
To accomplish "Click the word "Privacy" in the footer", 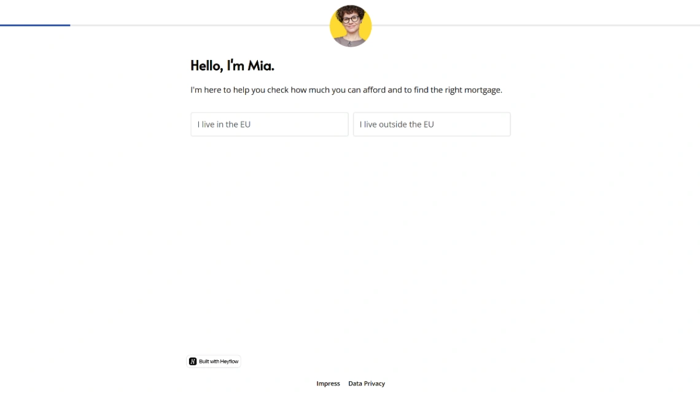I will coord(375,384).
